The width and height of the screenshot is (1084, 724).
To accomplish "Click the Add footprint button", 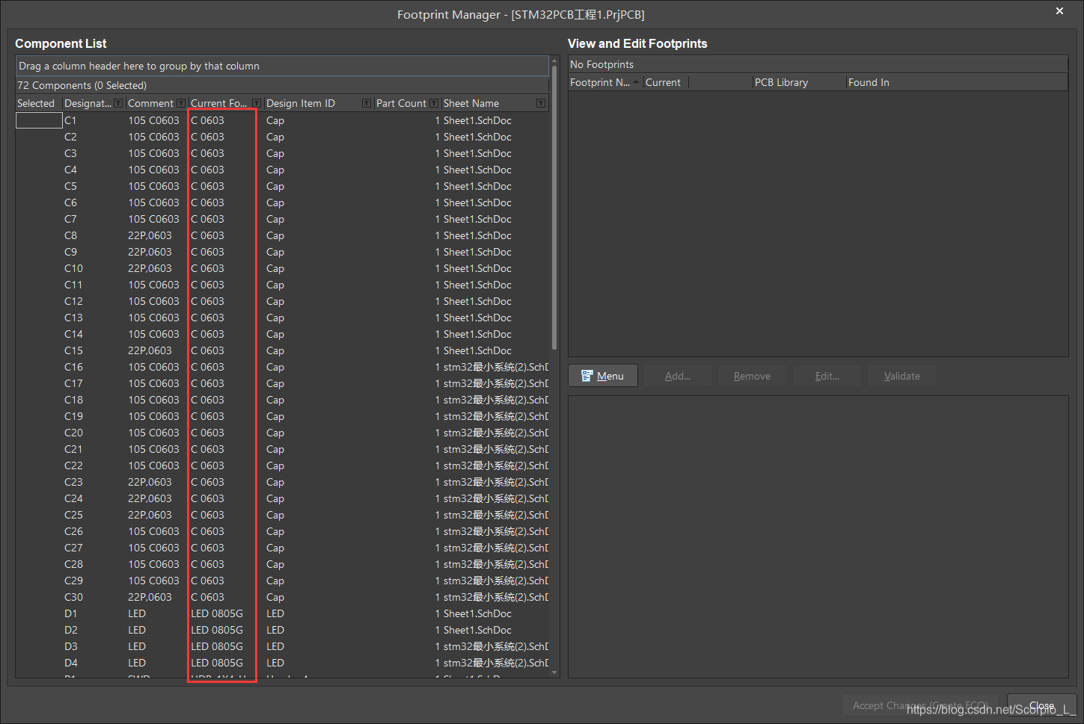I will tap(677, 376).
